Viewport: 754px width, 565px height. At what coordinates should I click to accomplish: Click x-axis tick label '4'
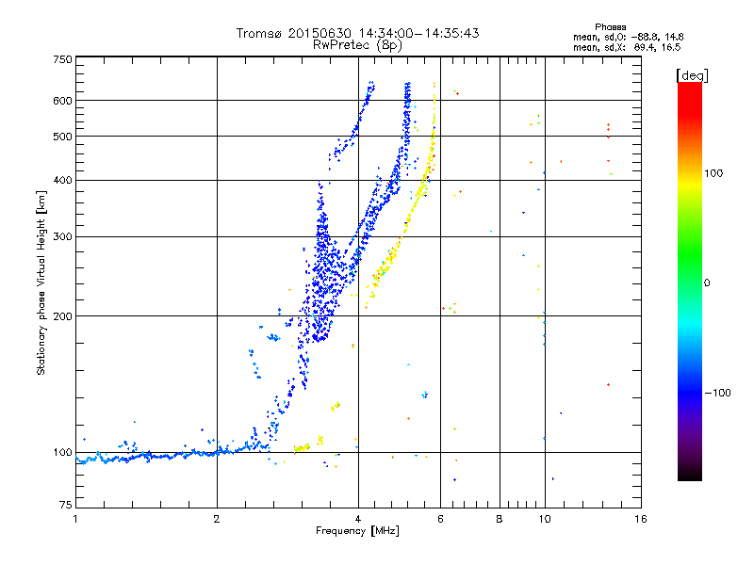[358, 519]
